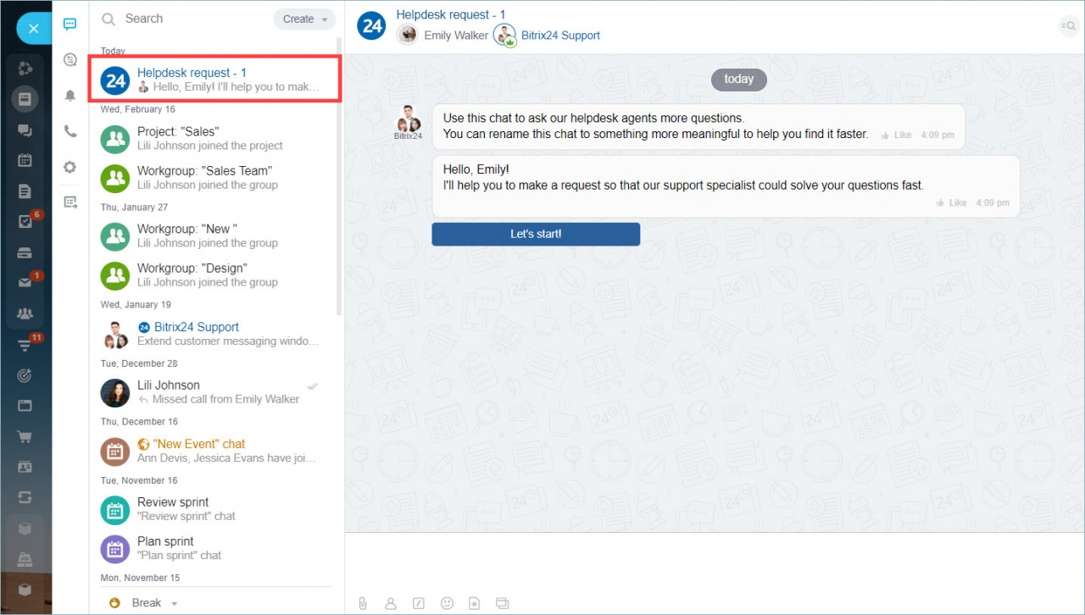Like the 'Hello, Emily!' message

[x=951, y=202]
